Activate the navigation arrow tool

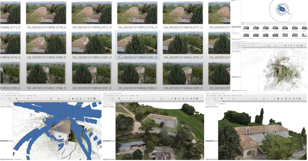point(10,98)
